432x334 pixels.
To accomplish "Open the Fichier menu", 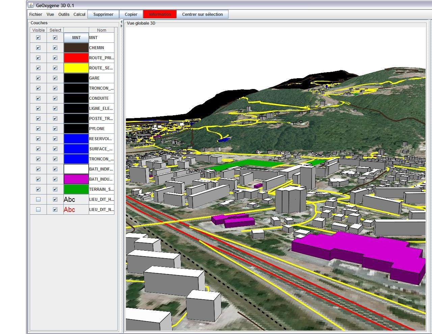I will coord(36,14).
